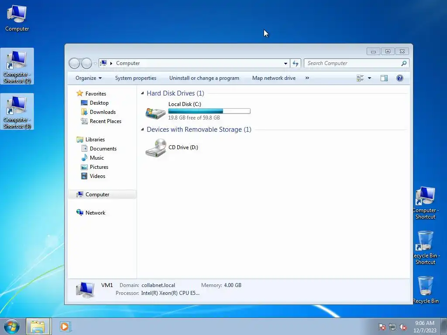447x335 pixels.
Task: Click the domain collabnet.local text
Action: [x=158, y=285]
